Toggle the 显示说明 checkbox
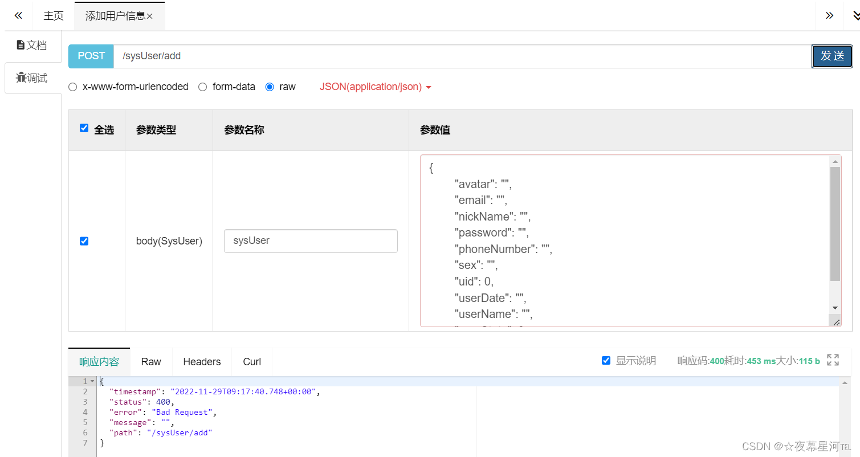Image resolution: width=860 pixels, height=457 pixels. tap(606, 360)
